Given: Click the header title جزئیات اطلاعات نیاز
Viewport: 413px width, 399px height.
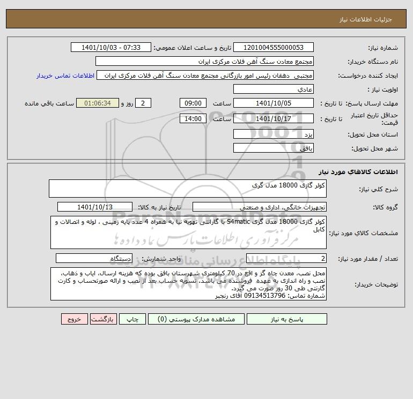Looking at the screenshot, I should [x=366, y=19].
